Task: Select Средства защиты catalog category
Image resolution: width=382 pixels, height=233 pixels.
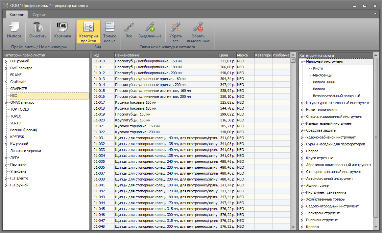Action: tap(321, 130)
